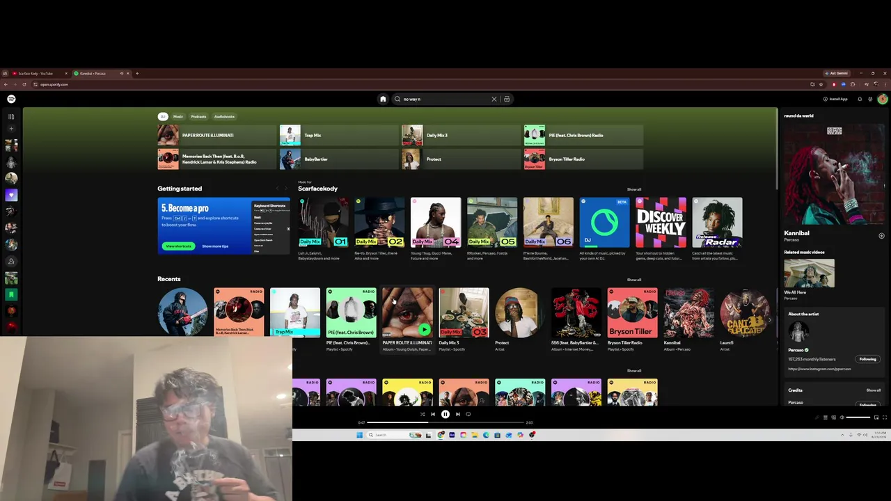Show all in Made for Scarfacekody
The image size is (891, 501).
pyautogui.click(x=634, y=189)
